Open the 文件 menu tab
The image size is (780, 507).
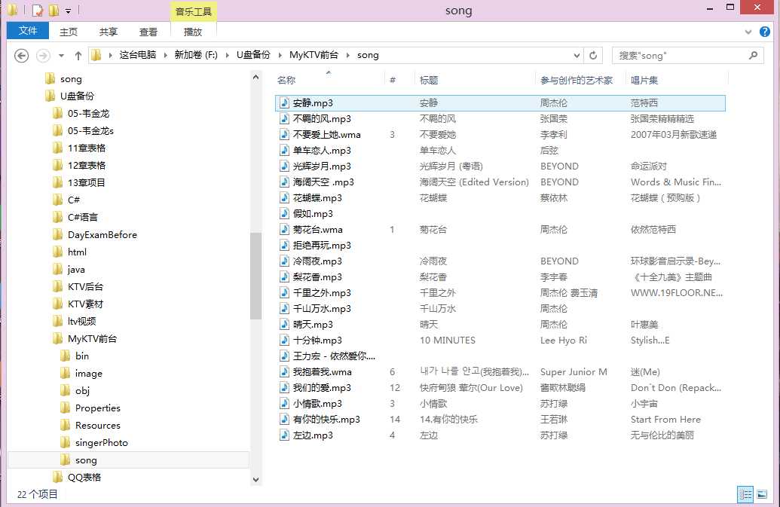[28, 31]
